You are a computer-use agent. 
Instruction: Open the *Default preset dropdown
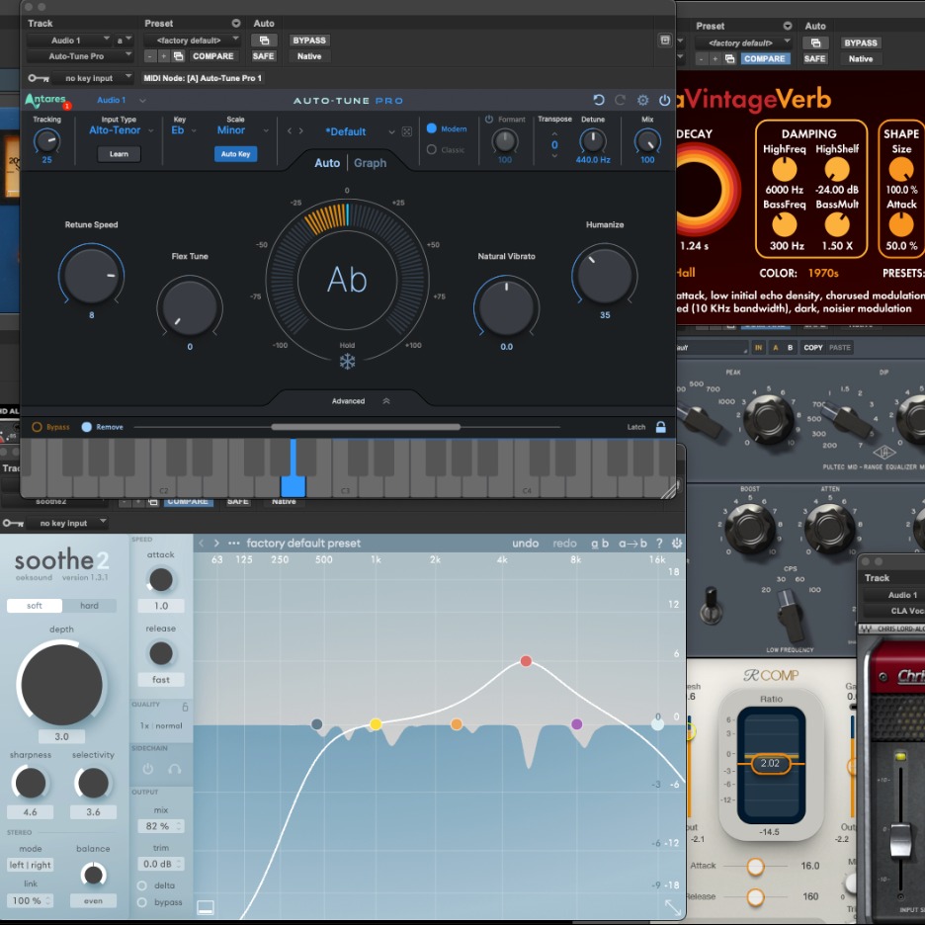pos(360,132)
